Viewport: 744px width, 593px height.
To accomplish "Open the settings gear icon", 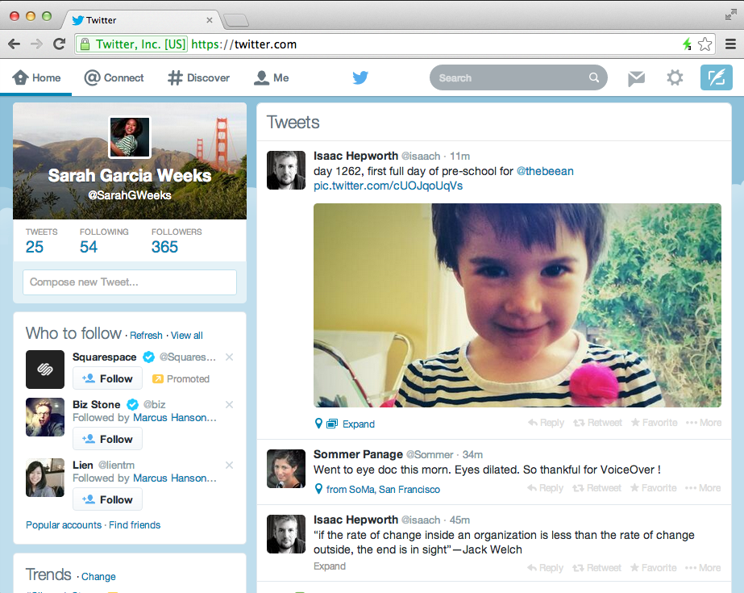I will pyautogui.click(x=675, y=77).
